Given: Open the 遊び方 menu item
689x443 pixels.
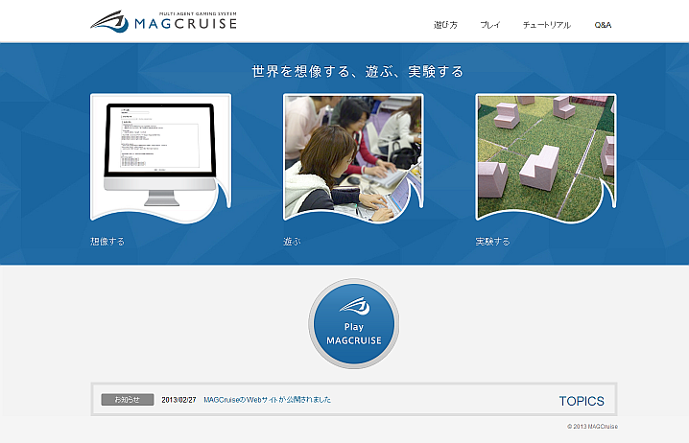Looking at the screenshot, I should (x=445, y=25).
